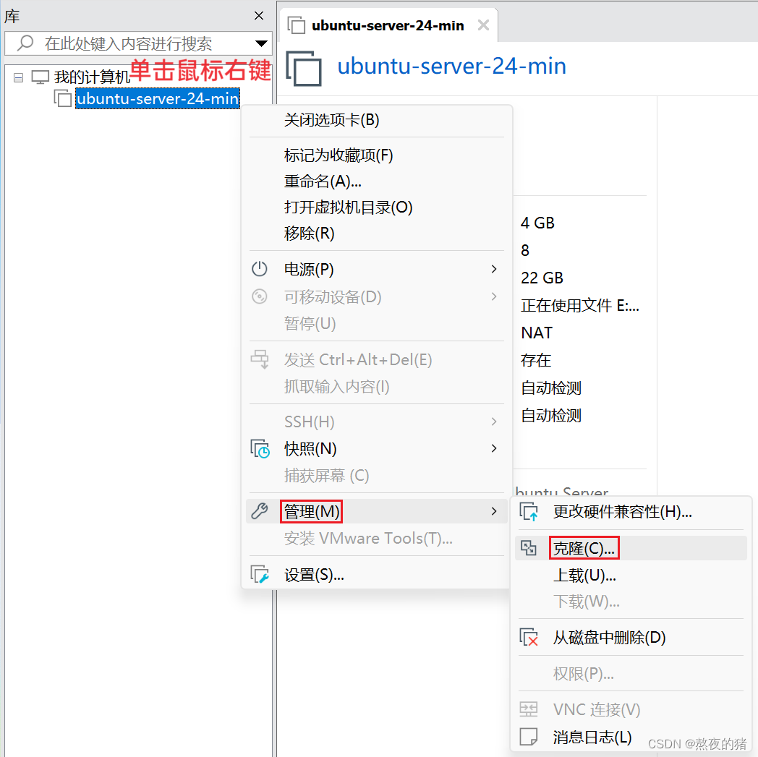Click the VM icon on the ubuntu-server-24-min tab

(x=296, y=25)
